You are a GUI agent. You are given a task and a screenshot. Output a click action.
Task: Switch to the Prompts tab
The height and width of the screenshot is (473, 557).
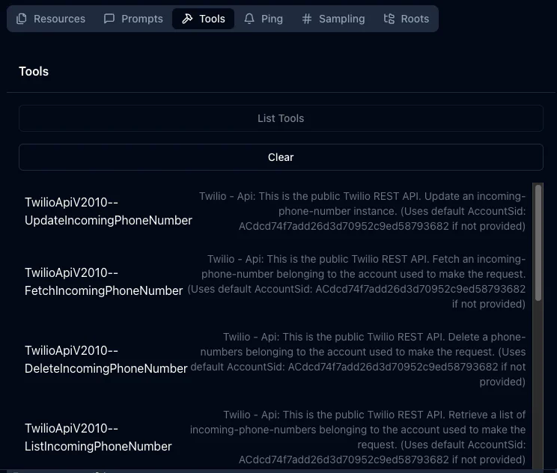point(133,19)
